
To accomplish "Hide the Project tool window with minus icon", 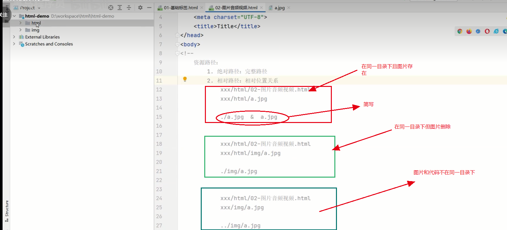I will pyautogui.click(x=149, y=8).
